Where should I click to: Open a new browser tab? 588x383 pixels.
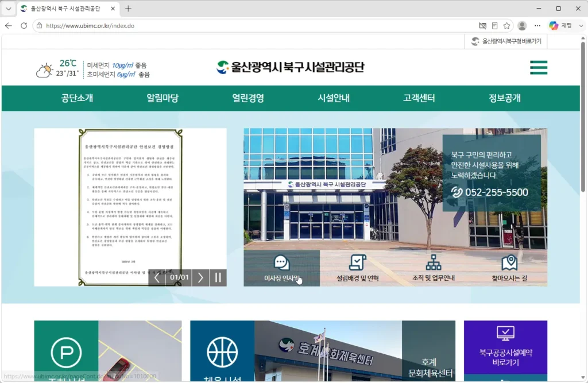pyautogui.click(x=128, y=8)
